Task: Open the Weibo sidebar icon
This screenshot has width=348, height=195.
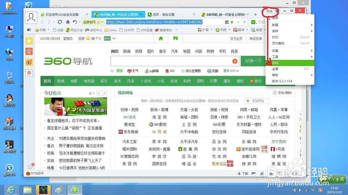Action: [29, 62]
